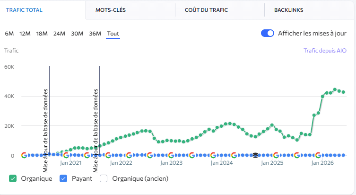Click the Jan 2021 axis label

[x=71, y=163]
